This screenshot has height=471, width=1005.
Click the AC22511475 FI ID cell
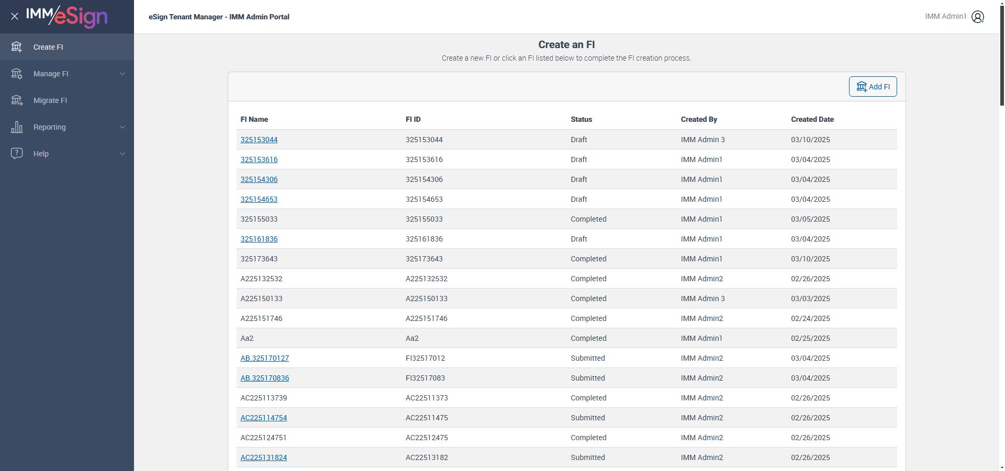point(427,418)
